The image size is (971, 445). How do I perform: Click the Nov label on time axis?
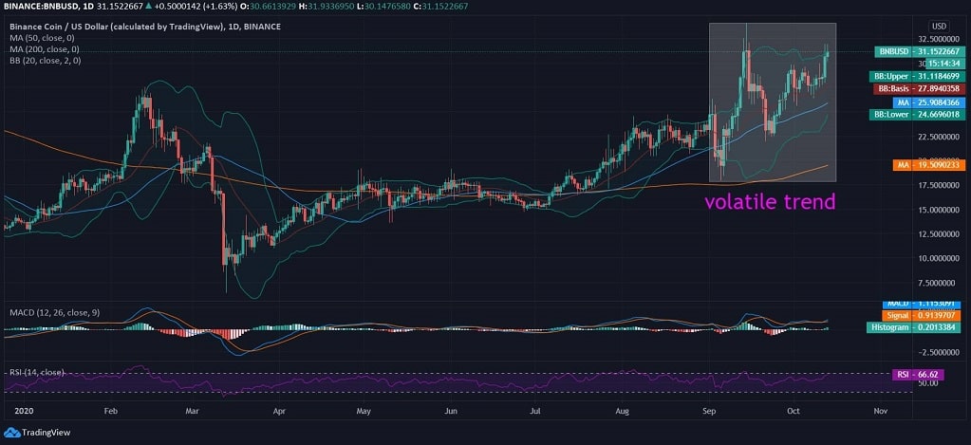(x=881, y=410)
